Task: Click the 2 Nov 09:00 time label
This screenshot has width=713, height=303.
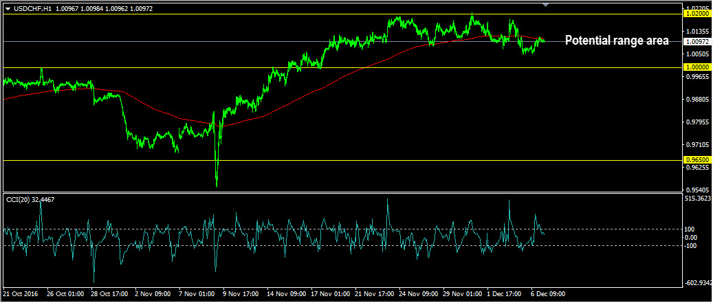Action: (154, 294)
